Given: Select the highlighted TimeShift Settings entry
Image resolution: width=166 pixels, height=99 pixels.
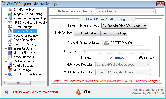Looking at the screenshot, I should [x=25, y=31].
